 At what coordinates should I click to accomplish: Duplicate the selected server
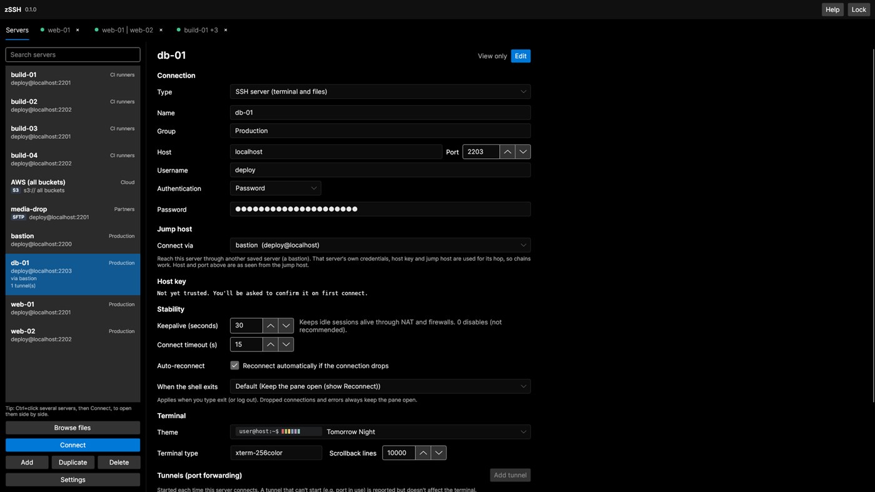pos(73,463)
